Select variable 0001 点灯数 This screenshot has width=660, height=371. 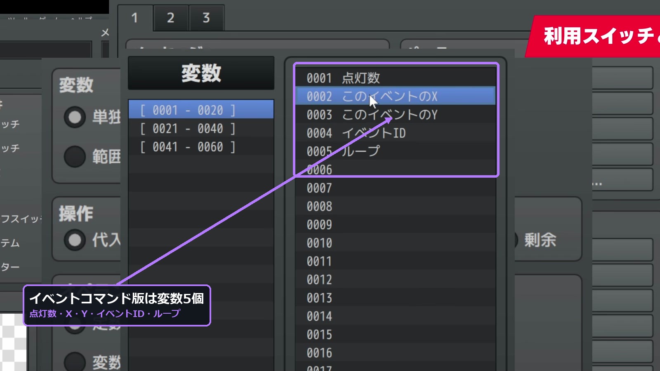(396, 77)
